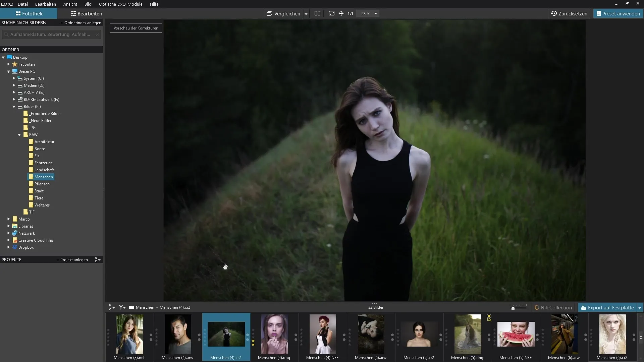Switch to the Bearbeiten tab
The height and width of the screenshot is (362, 644).
coord(87,13)
